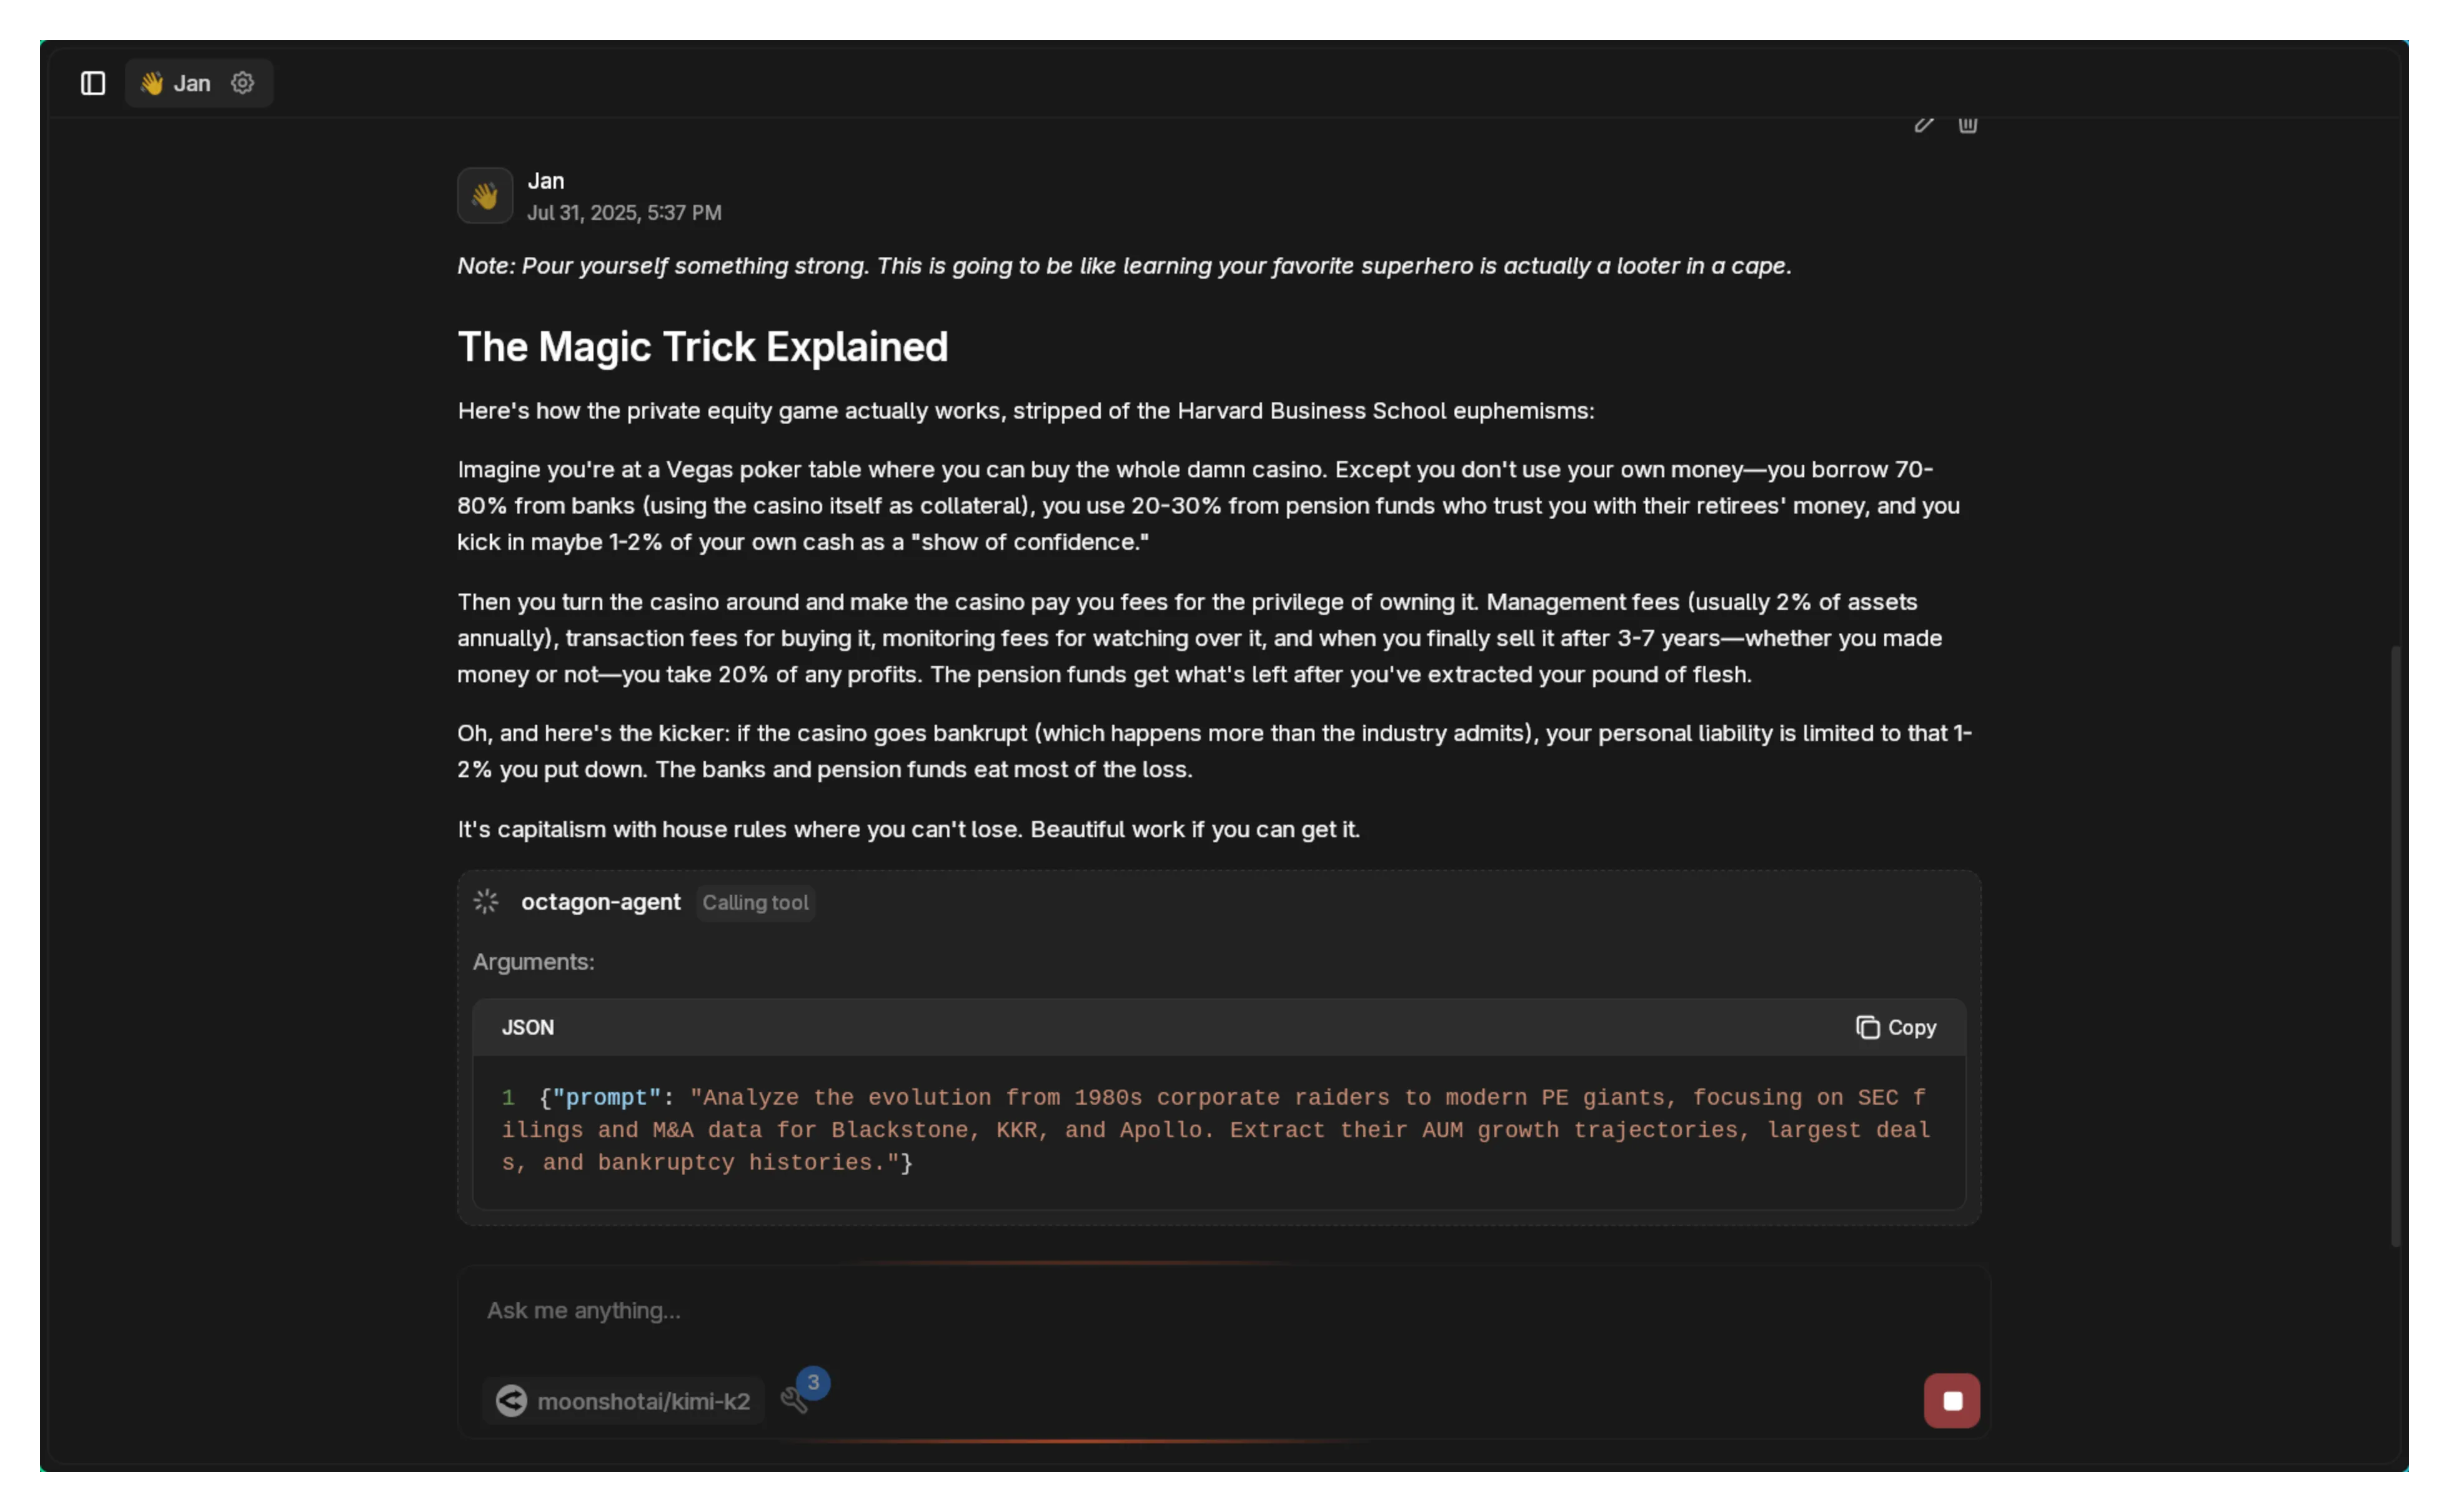This screenshot has width=2449, height=1512.
Task: Click the Calling tool status badge
Action: click(x=755, y=903)
